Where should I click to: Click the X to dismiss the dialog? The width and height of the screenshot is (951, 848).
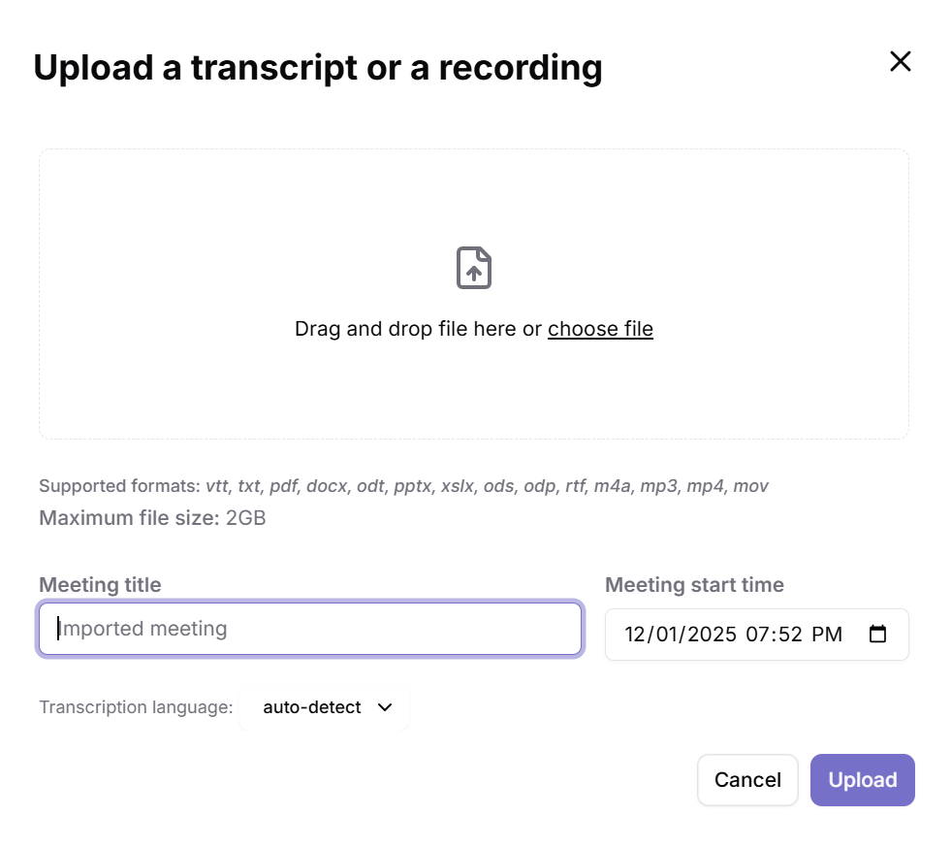[900, 60]
